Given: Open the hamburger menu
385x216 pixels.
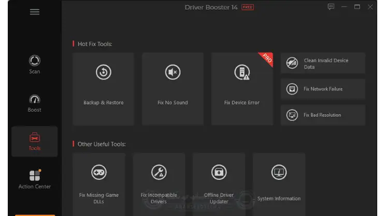Looking at the screenshot, I should click(x=35, y=12).
